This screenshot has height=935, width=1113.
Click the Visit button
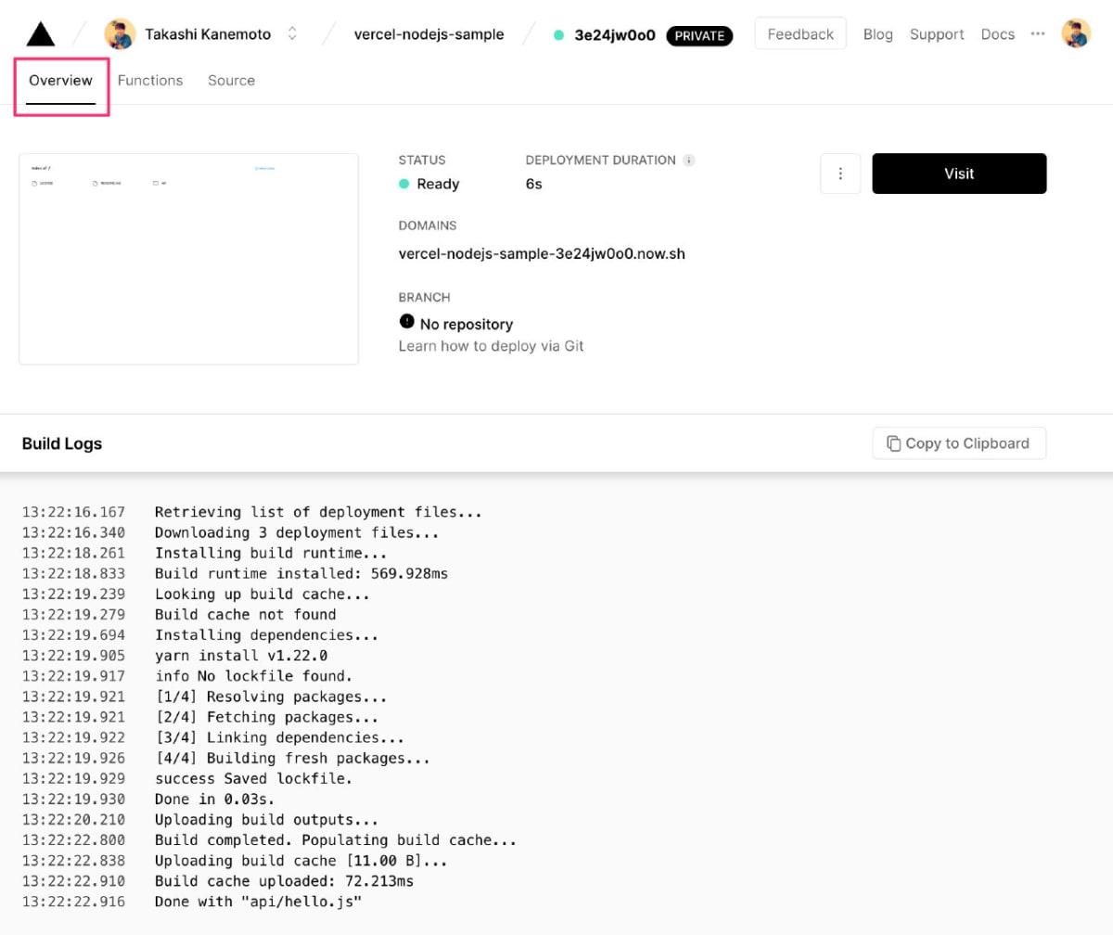[x=959, y=173]
